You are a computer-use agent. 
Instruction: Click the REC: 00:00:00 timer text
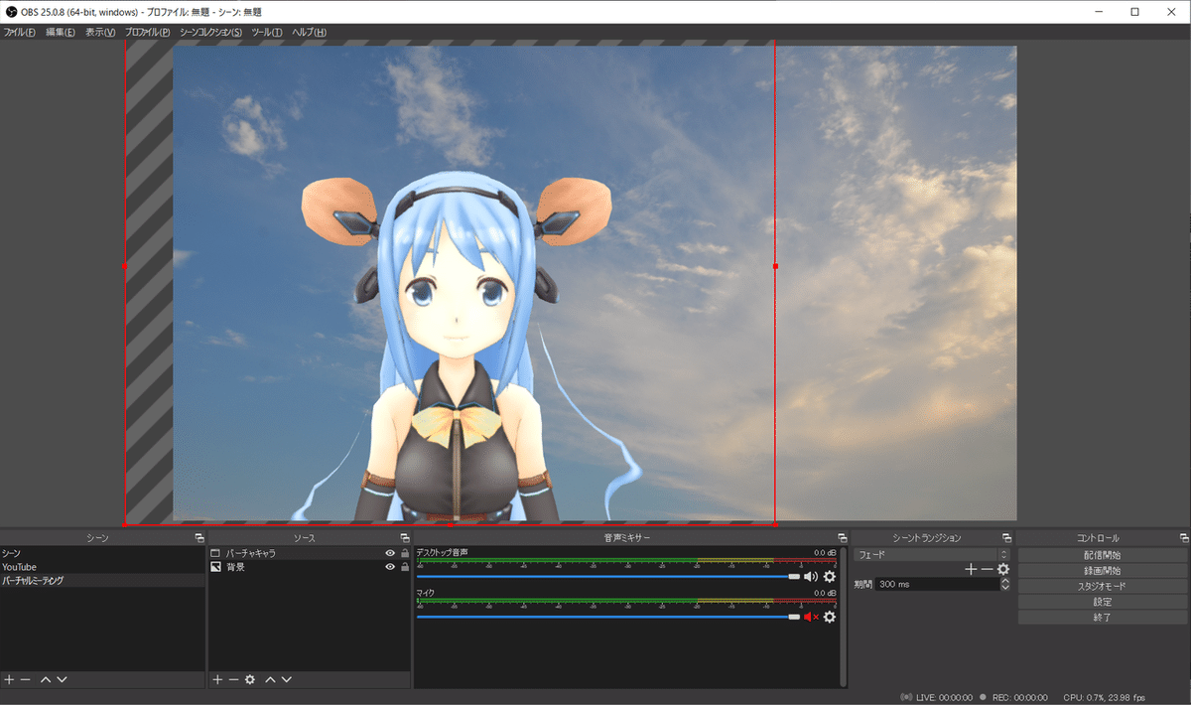tap(1019, 697)
